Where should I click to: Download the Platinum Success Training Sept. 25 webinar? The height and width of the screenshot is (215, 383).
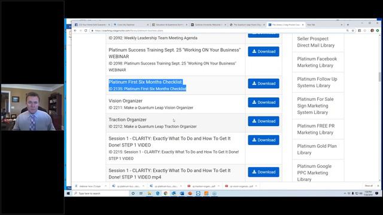coord(263,52)
